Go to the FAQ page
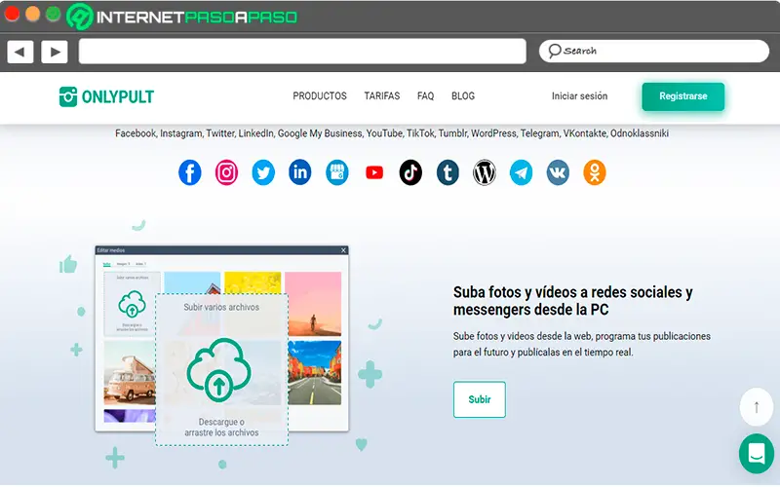Image resolution: width=780 pixels, height=487 pixels. pyautogui.click(x=425, y=95)
